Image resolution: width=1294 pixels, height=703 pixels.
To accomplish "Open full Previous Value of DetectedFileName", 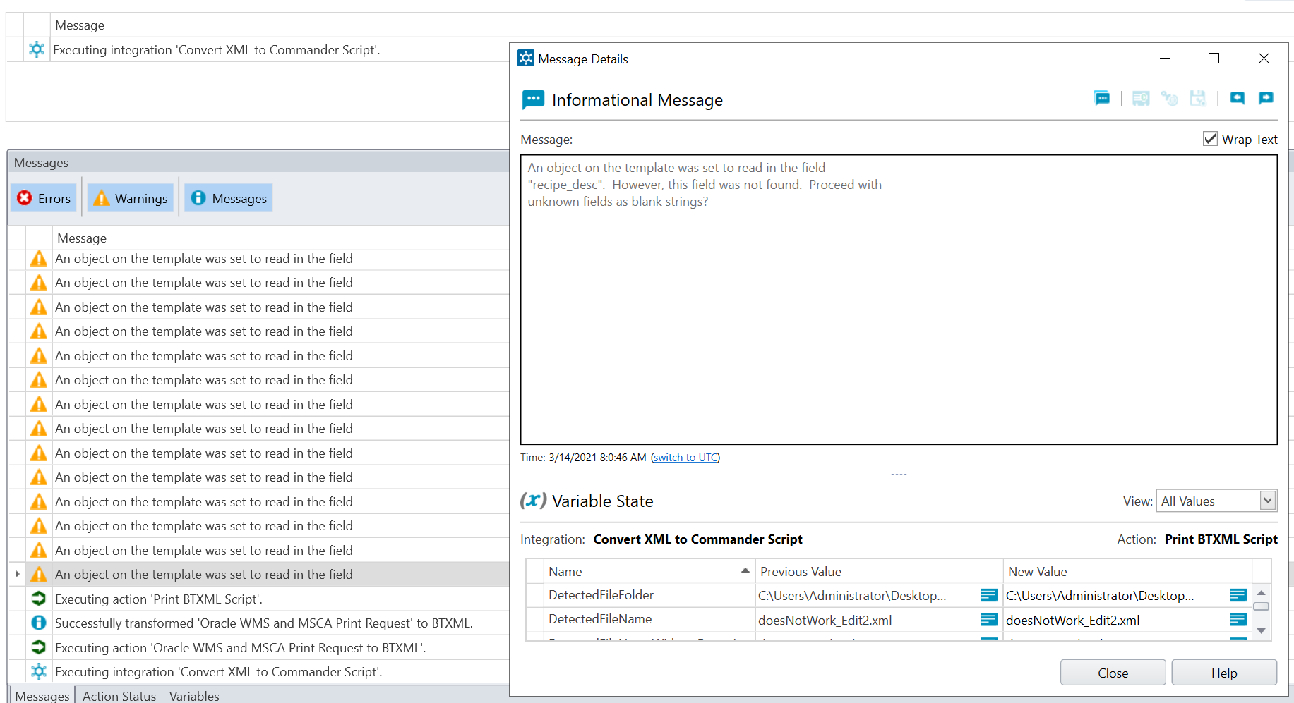I will point(988,619).
